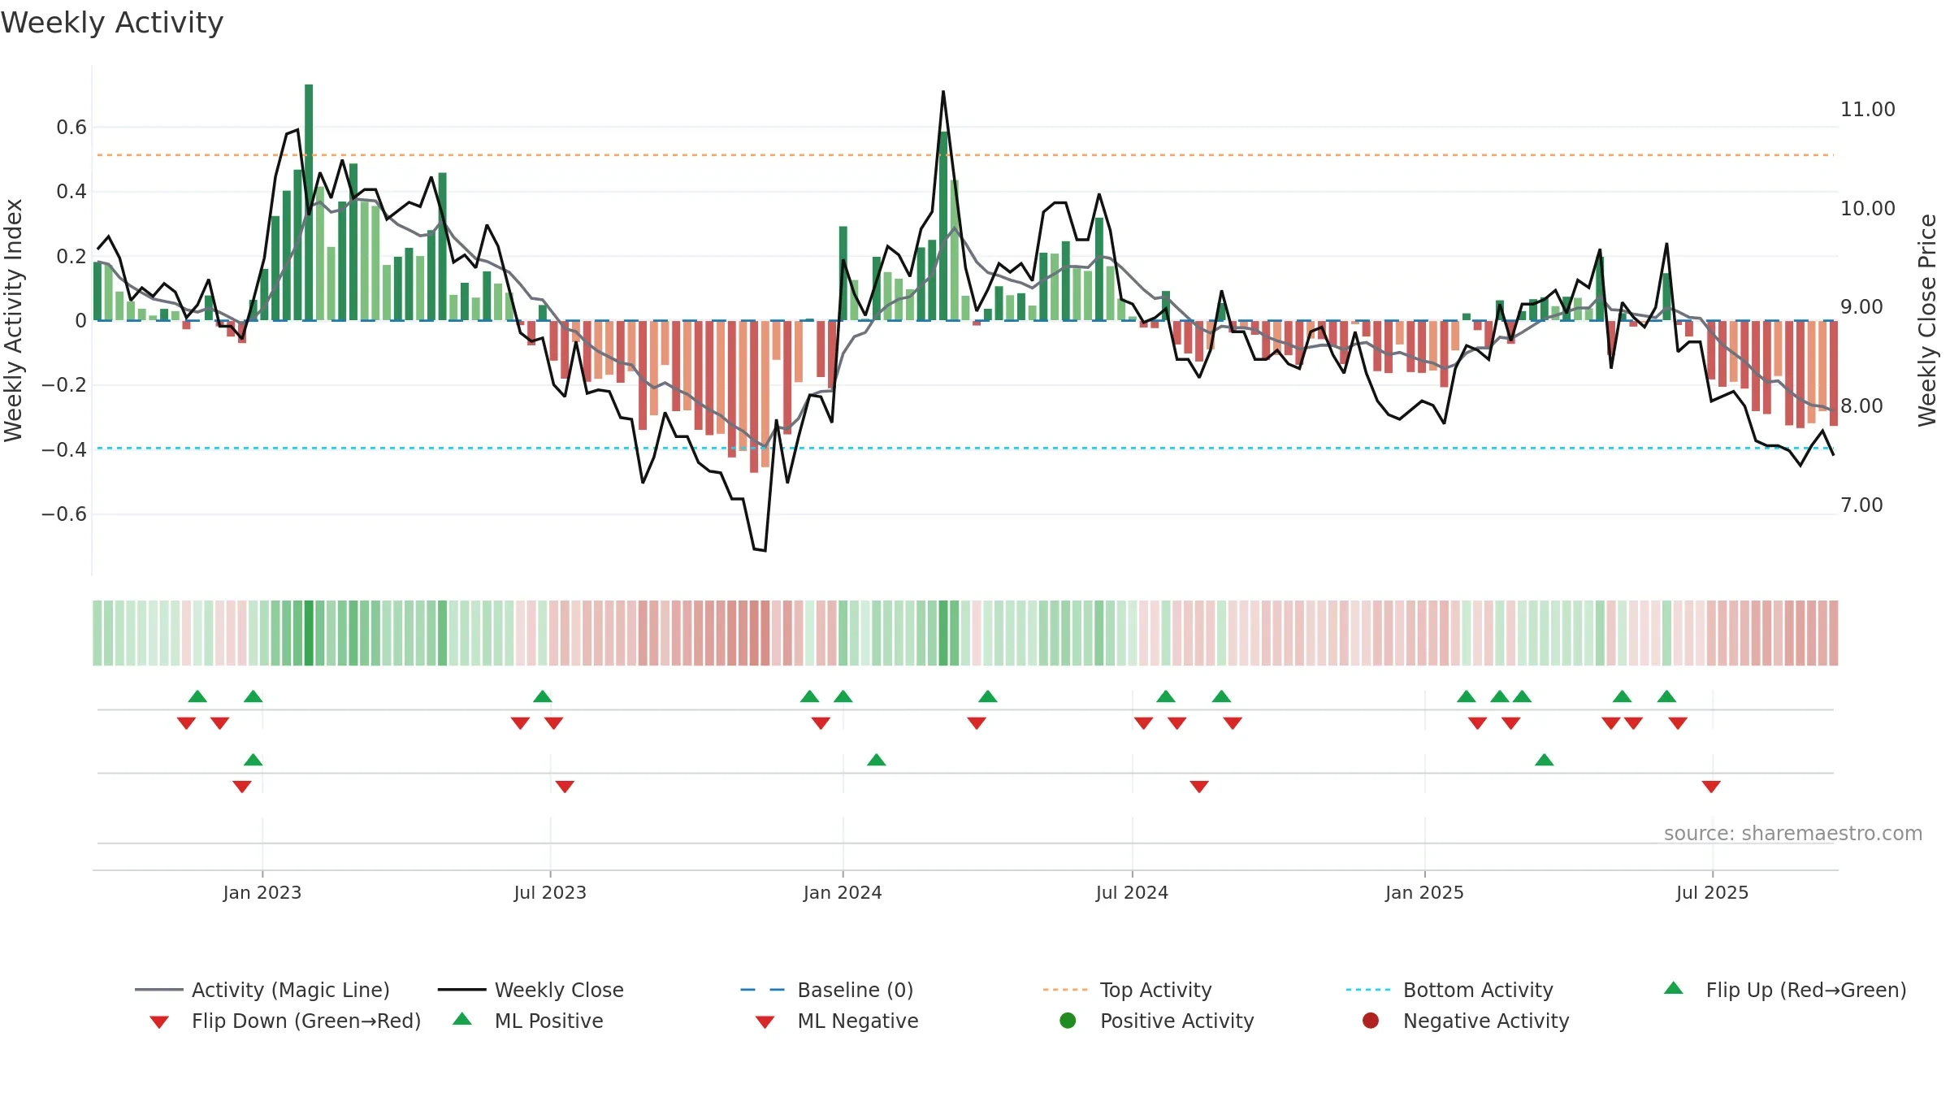Image resolution: width=1950 pixels, height=1097 pixels.
Task: Click the Flip Down (Green→Red) legend label
Action: tap(306, 1021)
